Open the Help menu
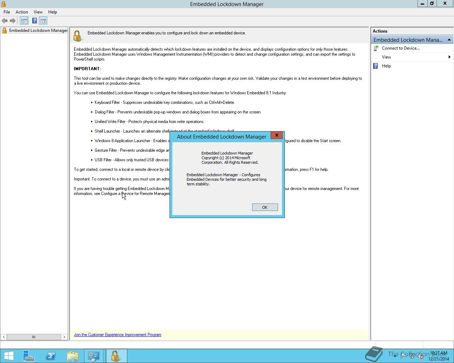The width and height of the screenshot is (454, 363). pos(52,12)
